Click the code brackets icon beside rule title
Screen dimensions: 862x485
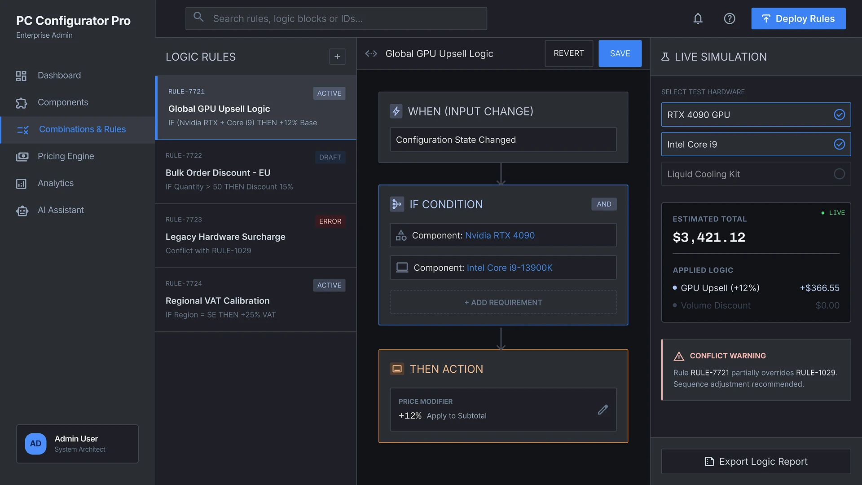tap(371, 53)
